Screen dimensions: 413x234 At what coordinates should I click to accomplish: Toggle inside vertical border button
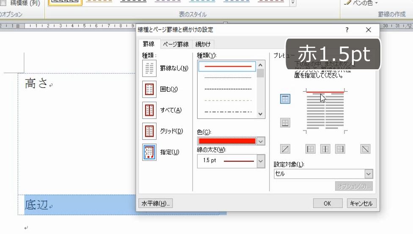pos(325,149)
